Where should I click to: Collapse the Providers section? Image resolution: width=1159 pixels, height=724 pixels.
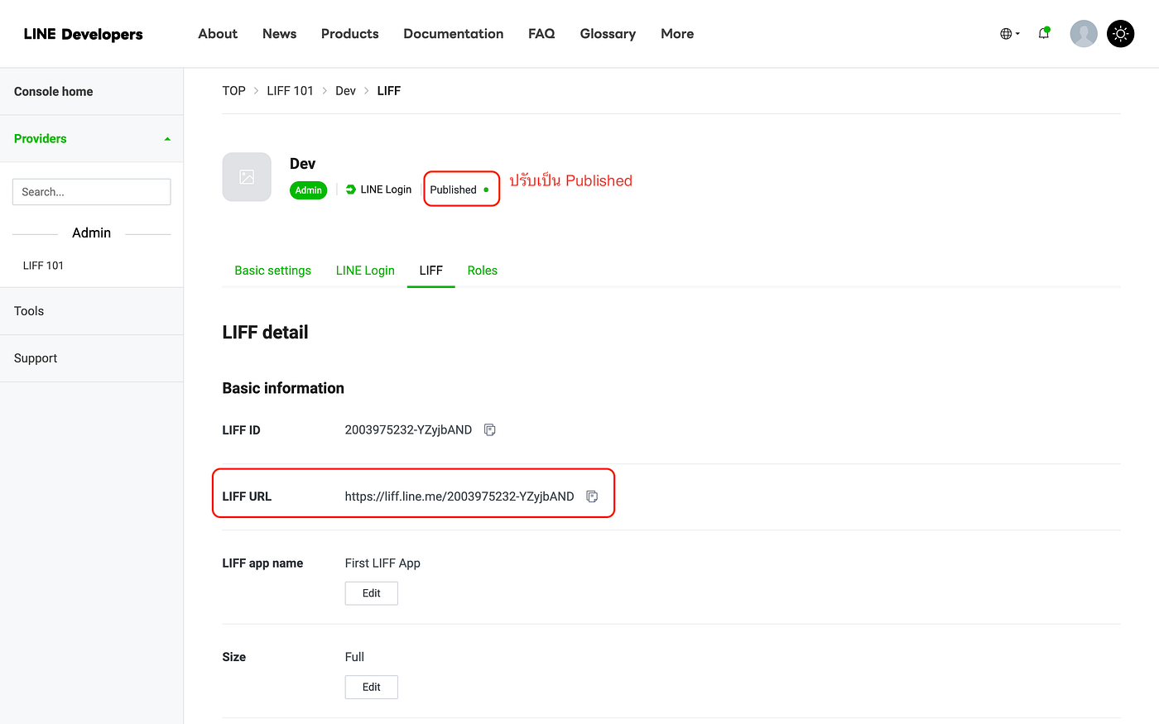click(x=91, y=139)
